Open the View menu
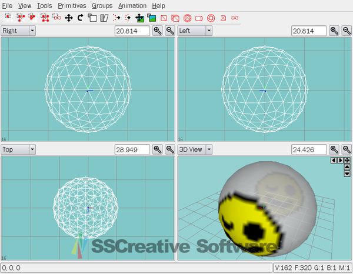 coord(25,6)
